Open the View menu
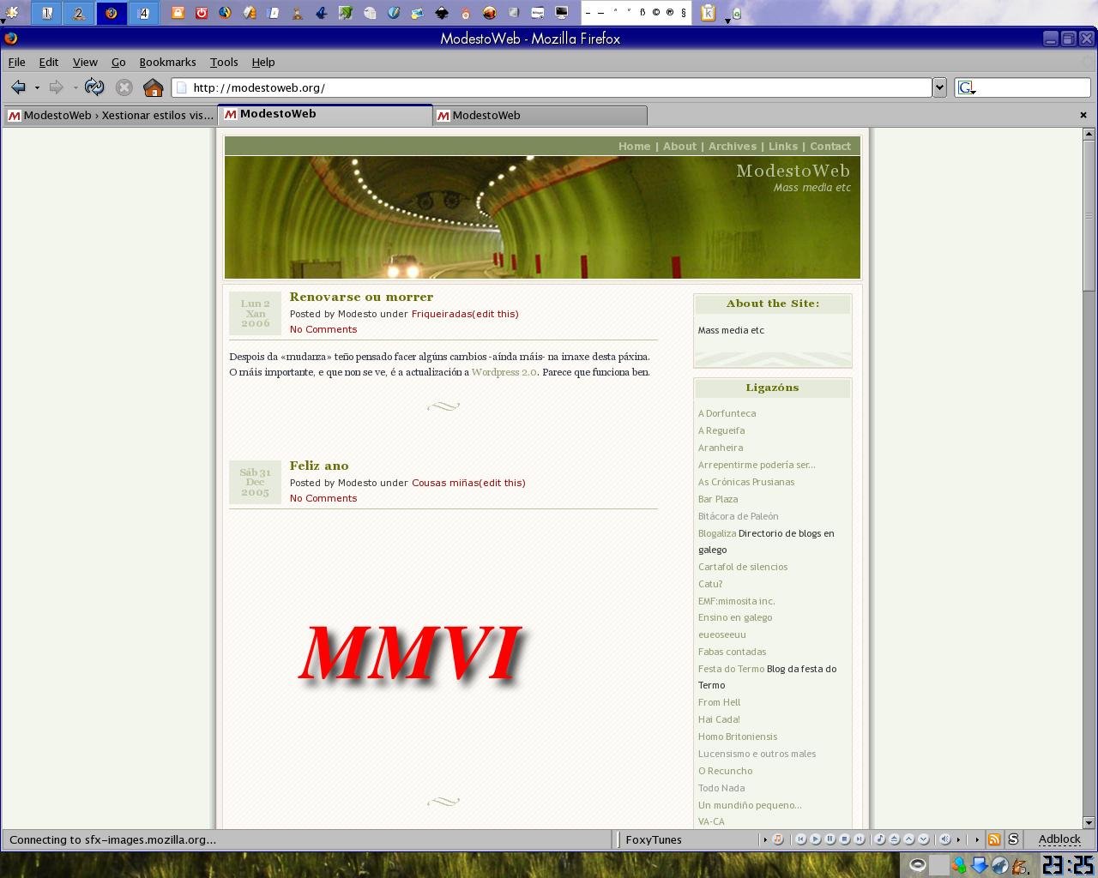Image resolution: width=1098 pixels, height=878 pixels. tap(85, 62)
